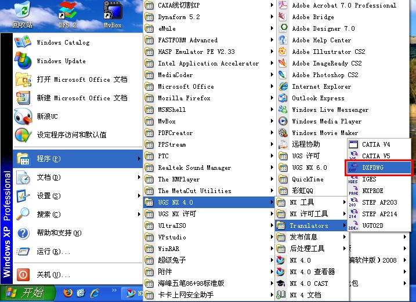Expand the 文档(D) submenu arrow
416x302 pixels.
click(x=139, y=177)
